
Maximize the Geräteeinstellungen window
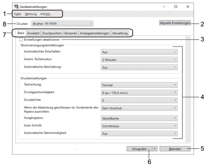pyautogui.click(x=176, y=7)
